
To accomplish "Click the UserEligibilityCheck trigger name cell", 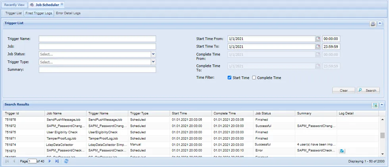I will [x=107, y=132].
